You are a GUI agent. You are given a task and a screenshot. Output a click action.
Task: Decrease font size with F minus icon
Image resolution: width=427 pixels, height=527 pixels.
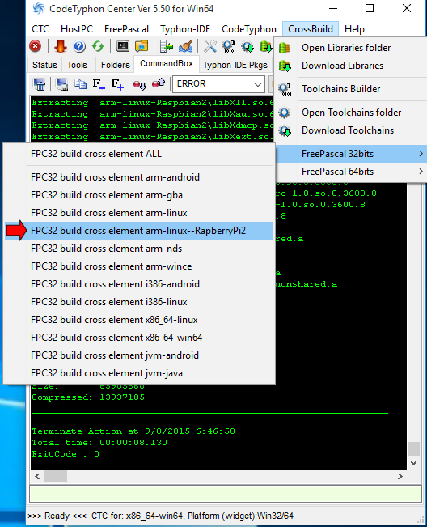(99, 84)
